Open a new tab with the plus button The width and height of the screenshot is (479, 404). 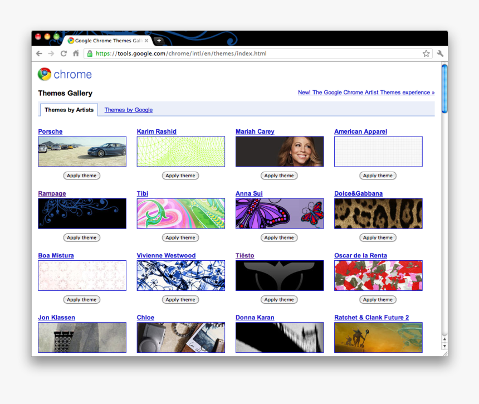tap(159, 40)
